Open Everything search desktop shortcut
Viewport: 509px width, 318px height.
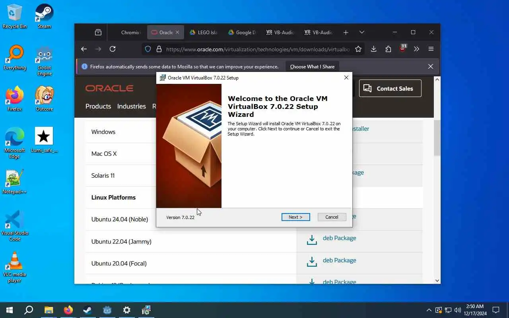(15, 58)
